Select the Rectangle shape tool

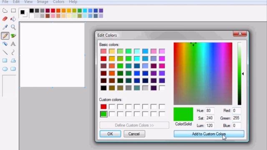[x=5, y=60]
